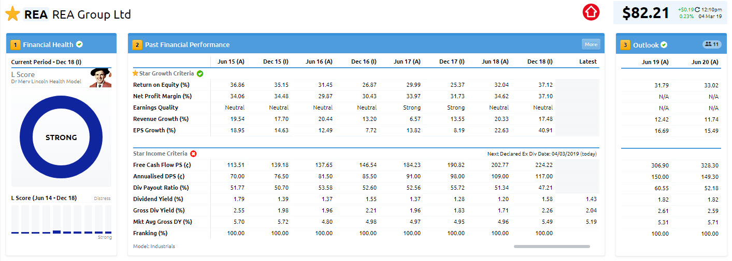Click the horizontal scrollbar under the performance table
Screen dimensions: 732x261
[552, 247]
